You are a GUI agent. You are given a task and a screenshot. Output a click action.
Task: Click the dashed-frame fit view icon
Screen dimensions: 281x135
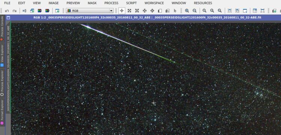(230, 11)
